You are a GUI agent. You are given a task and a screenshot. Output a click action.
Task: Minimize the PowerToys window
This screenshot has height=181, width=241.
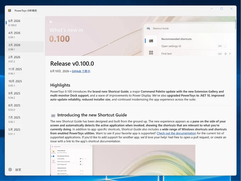(212, 9)
